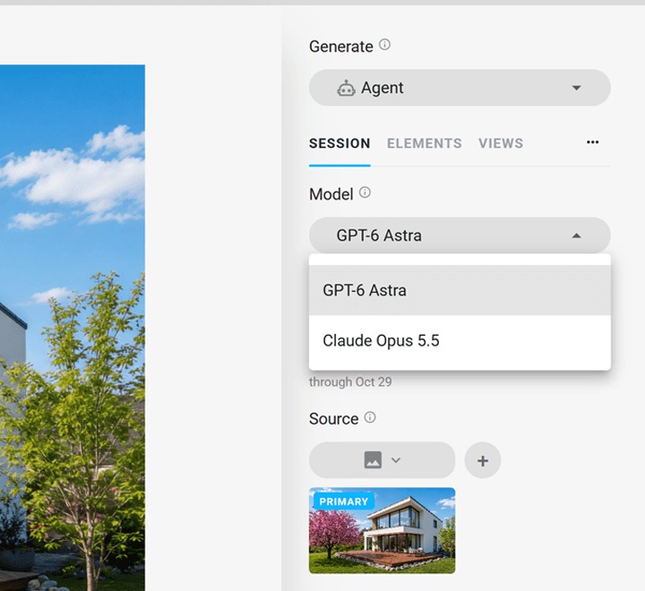Click the Generate section label

coord(341,47)
